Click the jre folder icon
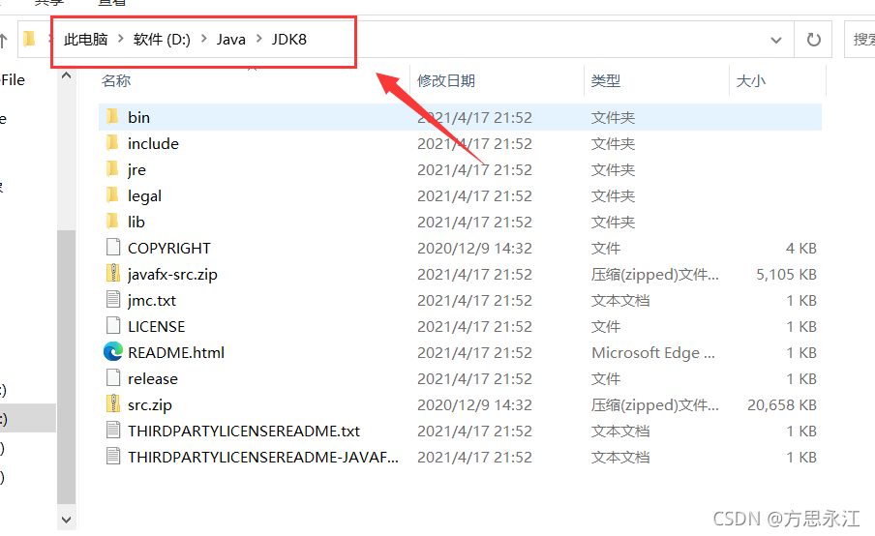The width and height of the screenshot is (875, 536). (x=112, y=169)
